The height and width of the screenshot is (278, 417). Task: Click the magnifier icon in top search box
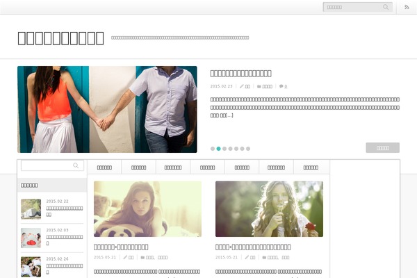386,7
